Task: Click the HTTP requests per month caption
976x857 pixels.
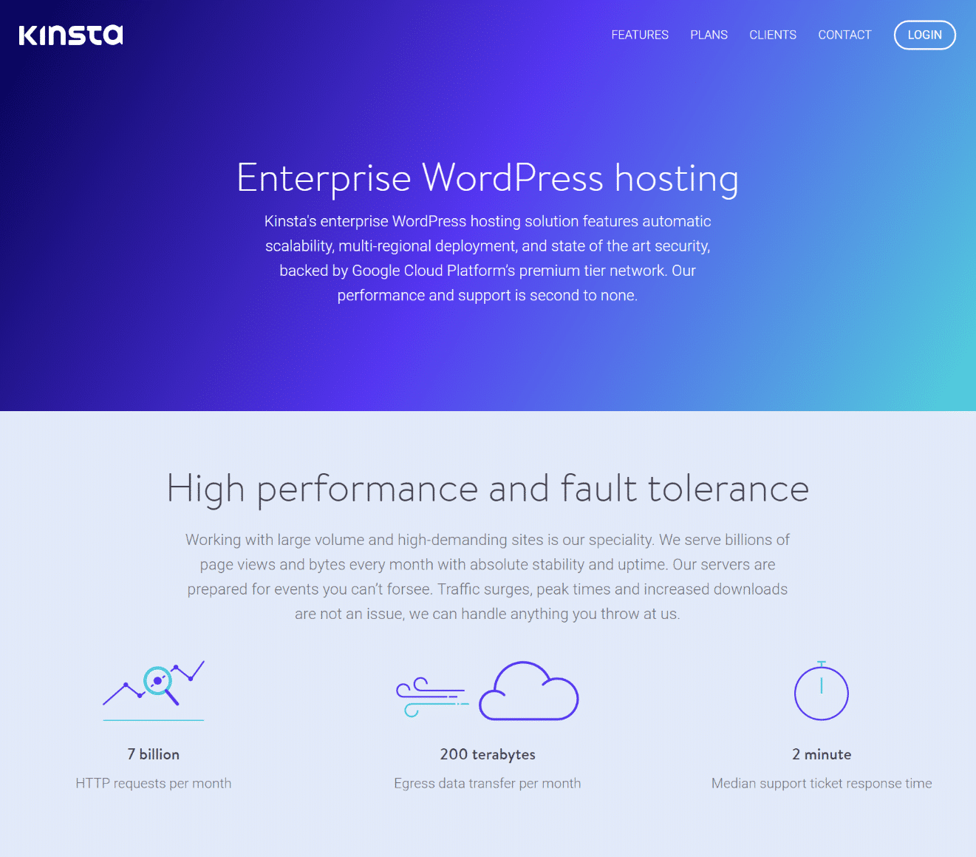Action: point(154,783)
